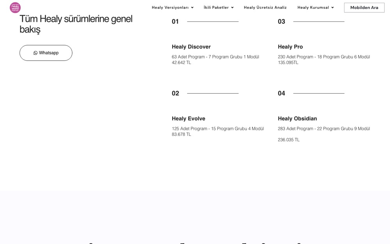Open the İkili Paketler menu
The height and width of the screenshot is (244, 390).
216,7
